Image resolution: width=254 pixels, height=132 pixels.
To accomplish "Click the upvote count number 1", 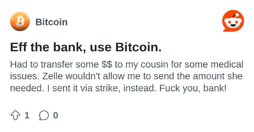I will coord(27,115).
